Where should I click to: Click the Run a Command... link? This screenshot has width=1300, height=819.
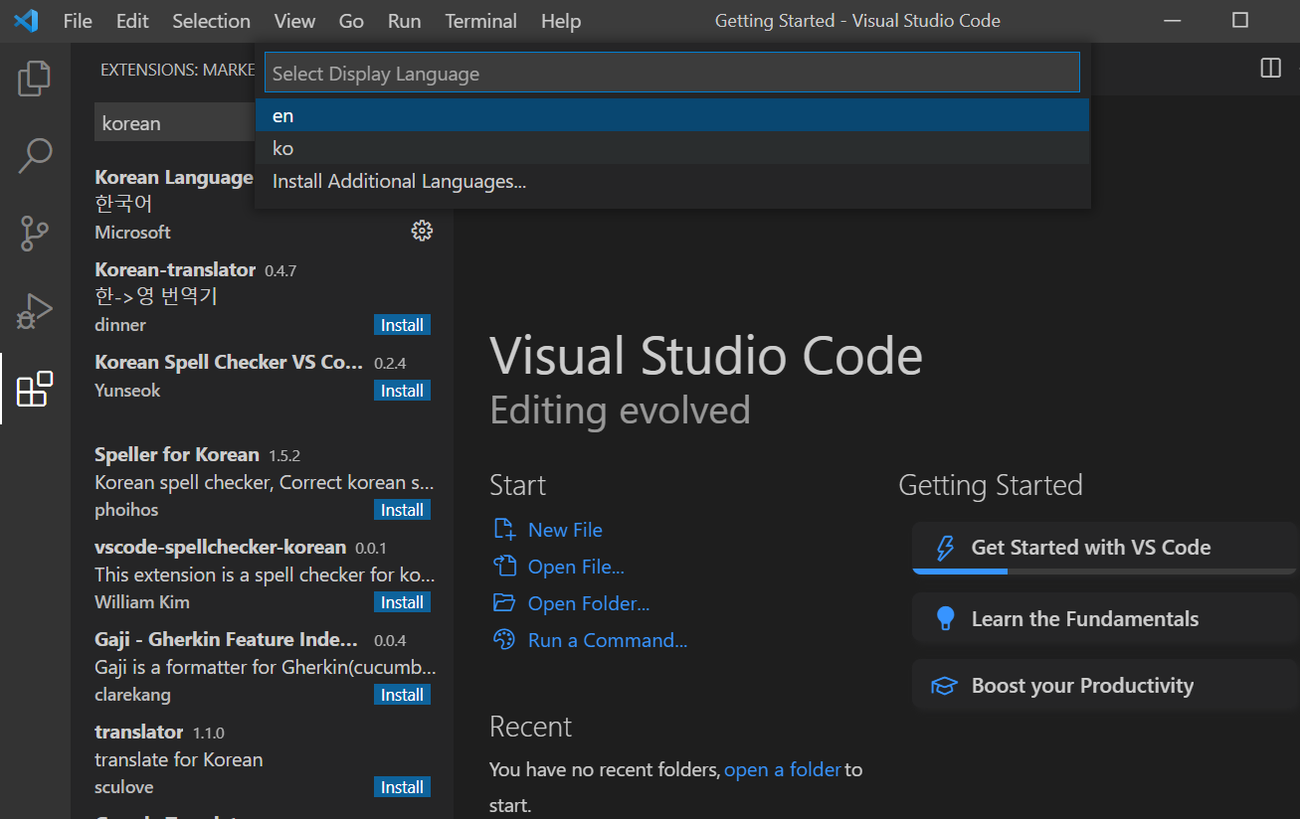tap(608, 640)
